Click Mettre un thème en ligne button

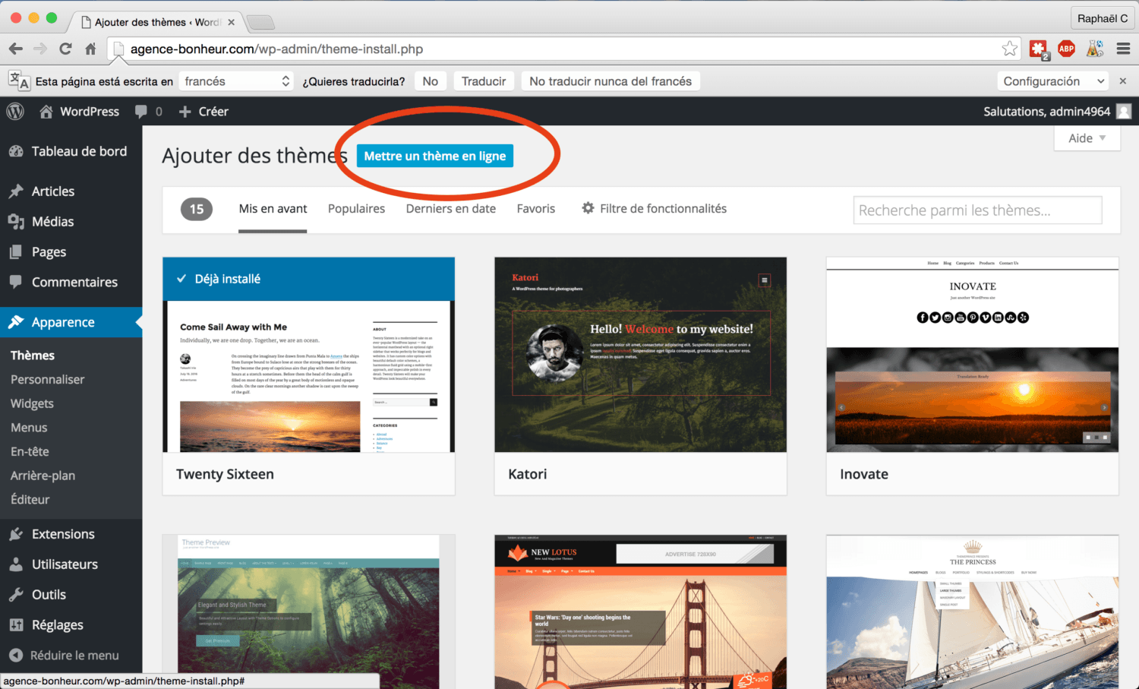pos(435,156)
